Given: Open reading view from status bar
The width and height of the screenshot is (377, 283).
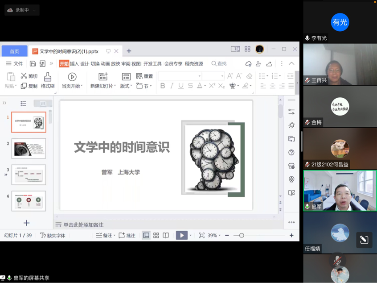Looking at the screenshot, I should coord(166,235).
